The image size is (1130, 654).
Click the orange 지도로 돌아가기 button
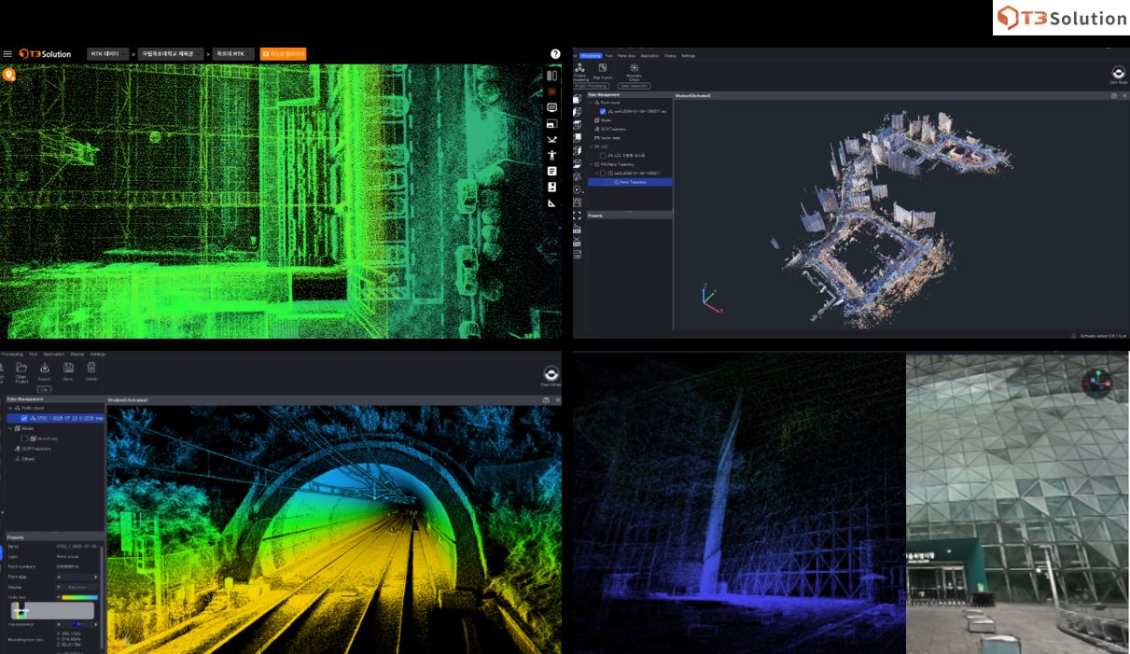(x=283, y=54)
